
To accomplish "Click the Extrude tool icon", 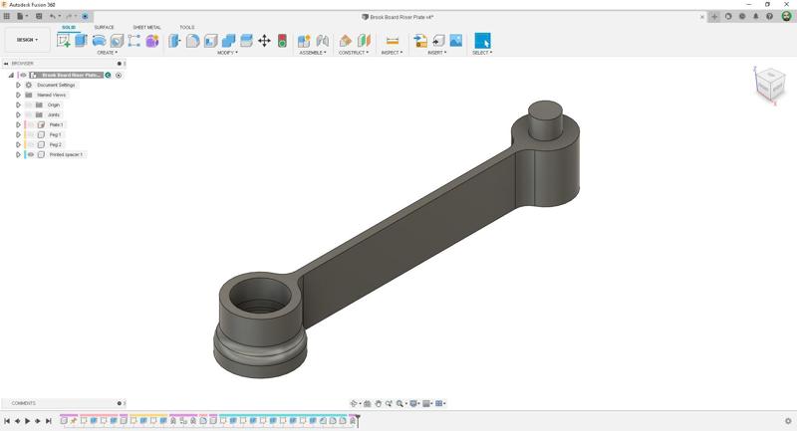I will [82, 41].
